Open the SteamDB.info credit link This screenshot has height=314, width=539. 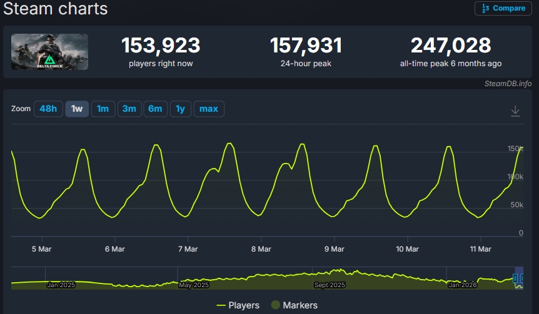(x=507, y=83)
